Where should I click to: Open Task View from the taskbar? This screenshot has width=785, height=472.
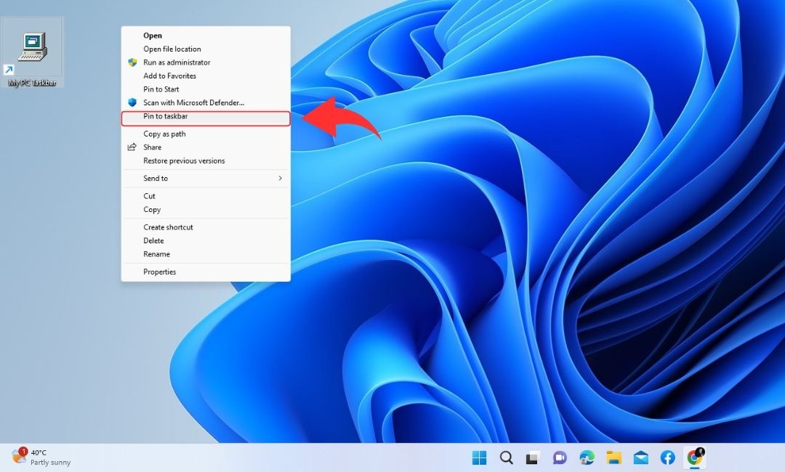click(x=533, y=457)
